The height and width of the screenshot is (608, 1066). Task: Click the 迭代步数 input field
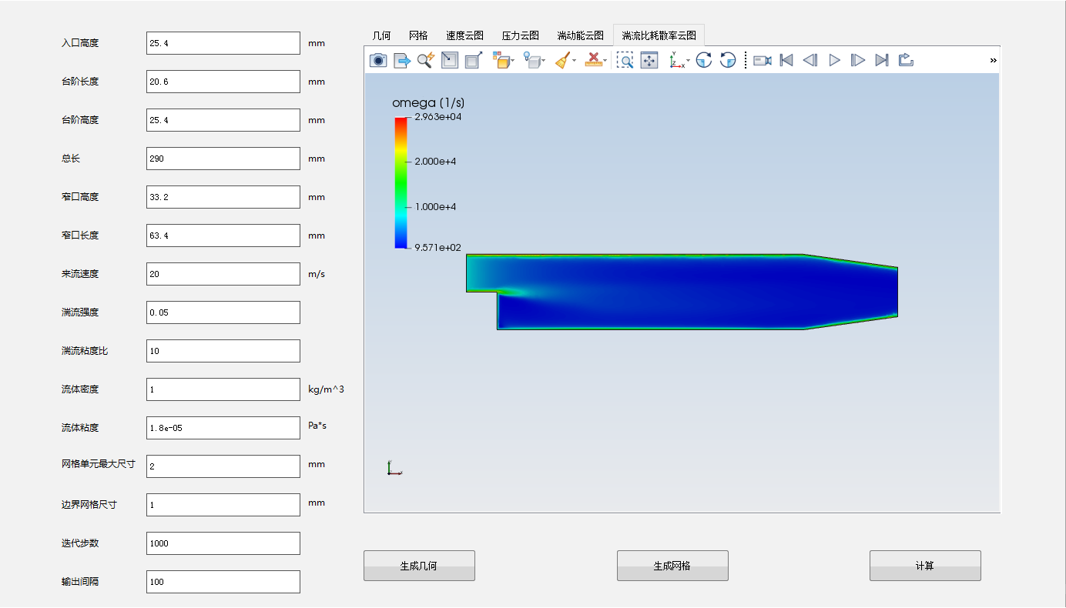(223, 543)
